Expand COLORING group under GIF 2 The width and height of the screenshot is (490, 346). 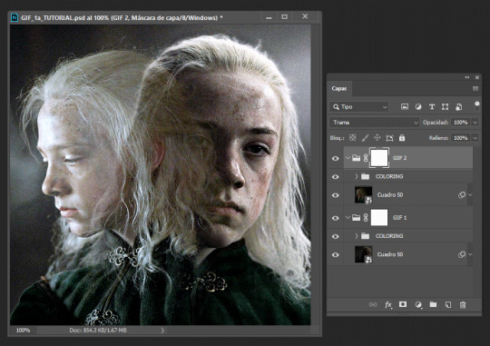point(357,176)
